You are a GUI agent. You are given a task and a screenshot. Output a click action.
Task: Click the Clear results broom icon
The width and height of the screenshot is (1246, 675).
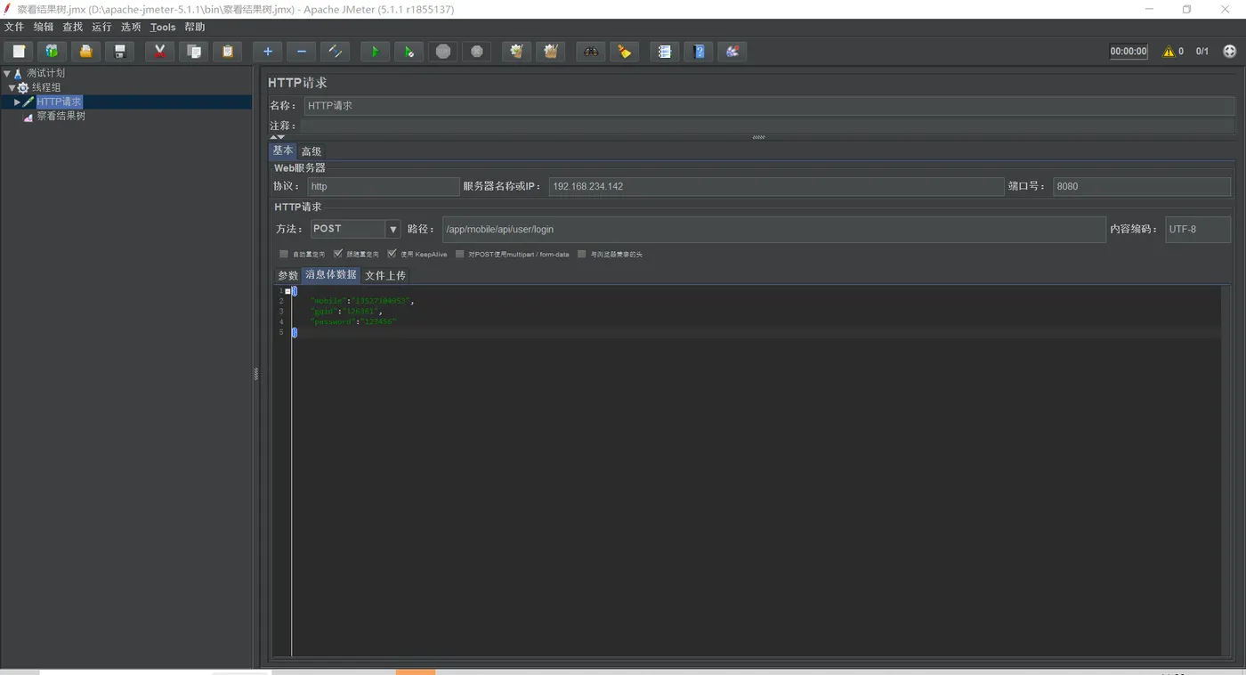[x=516, y=52]
